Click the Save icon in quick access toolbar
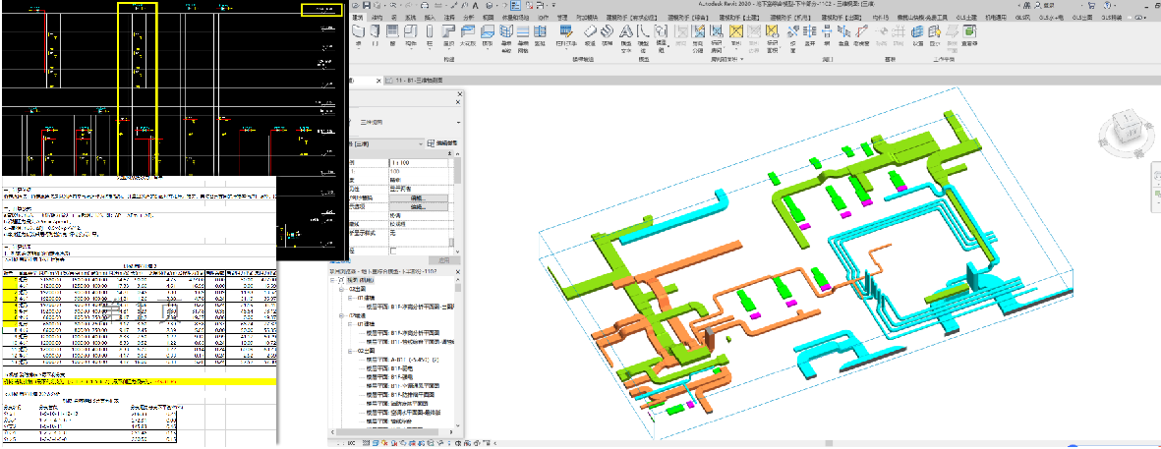 click(367, 5)
